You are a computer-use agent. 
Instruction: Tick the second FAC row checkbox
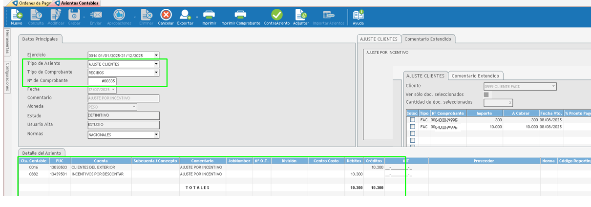(x=413, y=127)
